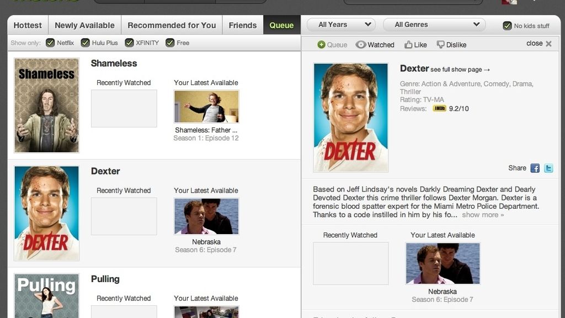Click the 'Rating: TV-MA' text

422,99
